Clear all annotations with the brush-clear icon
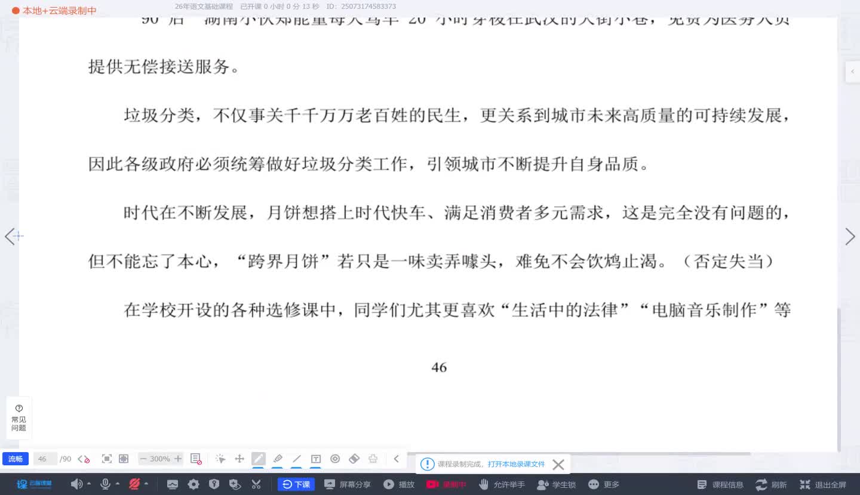 (373, 458)
